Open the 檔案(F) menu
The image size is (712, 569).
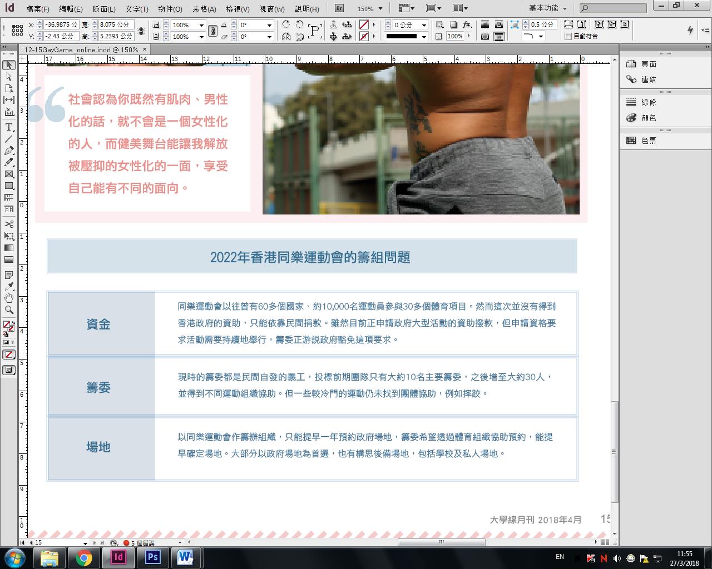[x=37, y=9]
